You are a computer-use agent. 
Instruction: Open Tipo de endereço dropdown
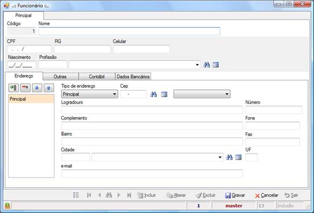point(115,94)
